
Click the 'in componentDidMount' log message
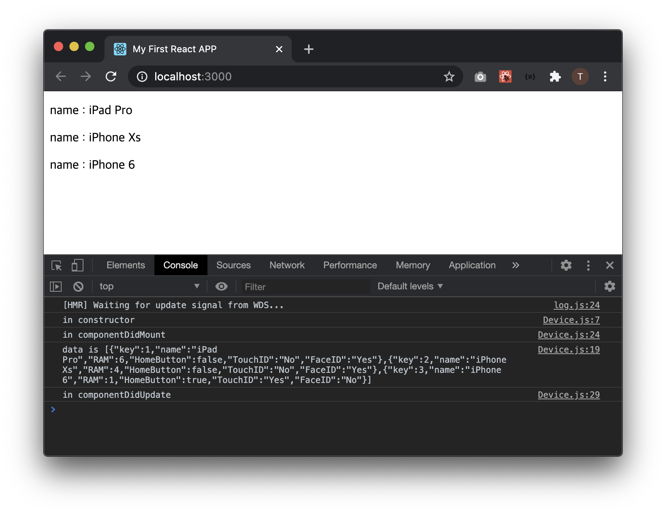coord(114,335)
